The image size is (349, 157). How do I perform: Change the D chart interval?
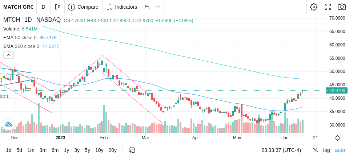coord(43,7)
